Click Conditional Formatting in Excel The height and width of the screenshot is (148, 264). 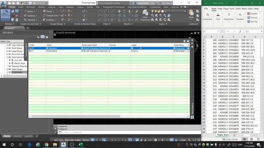(252, 14)
